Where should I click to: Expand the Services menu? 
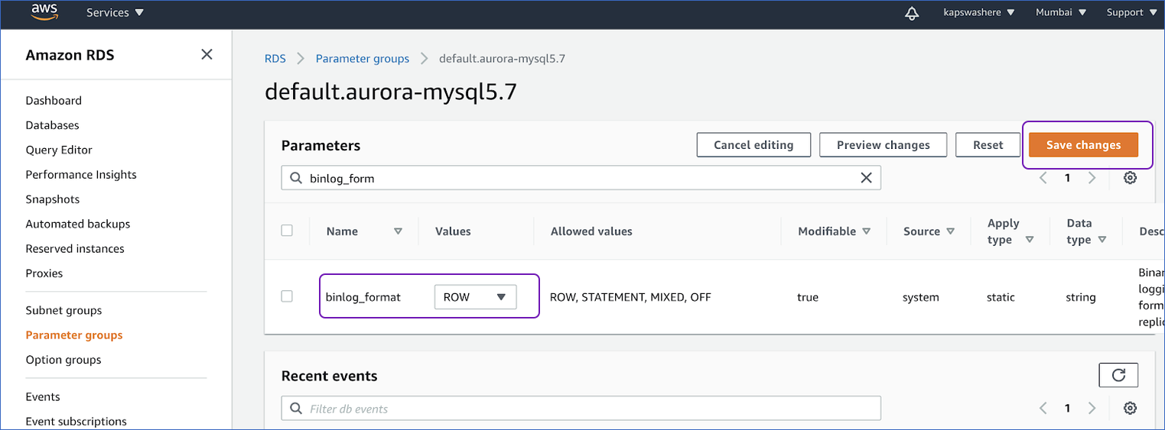115,13
